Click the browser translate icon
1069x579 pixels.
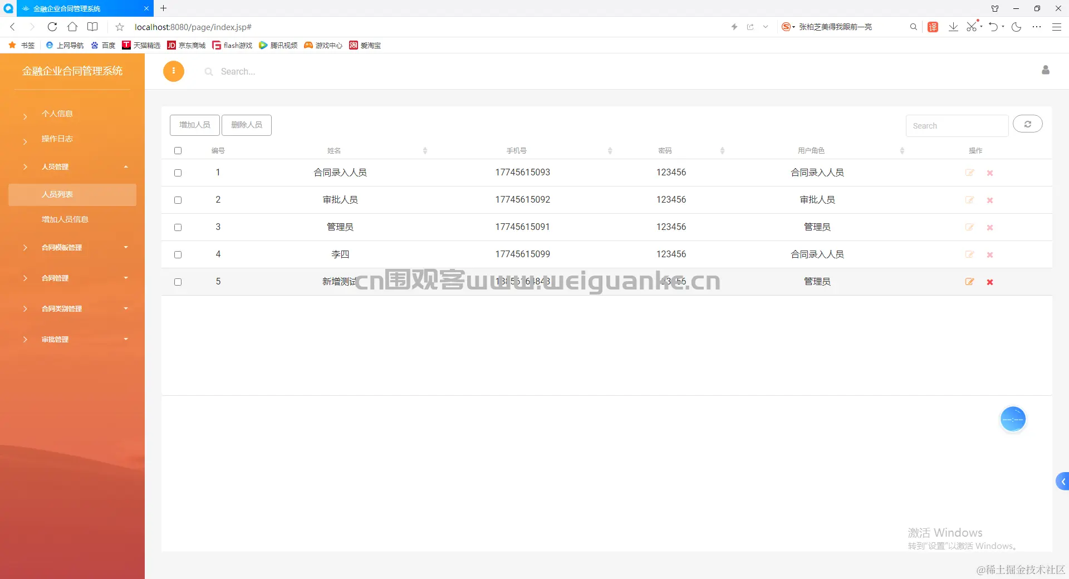click(x=933, y=27)
